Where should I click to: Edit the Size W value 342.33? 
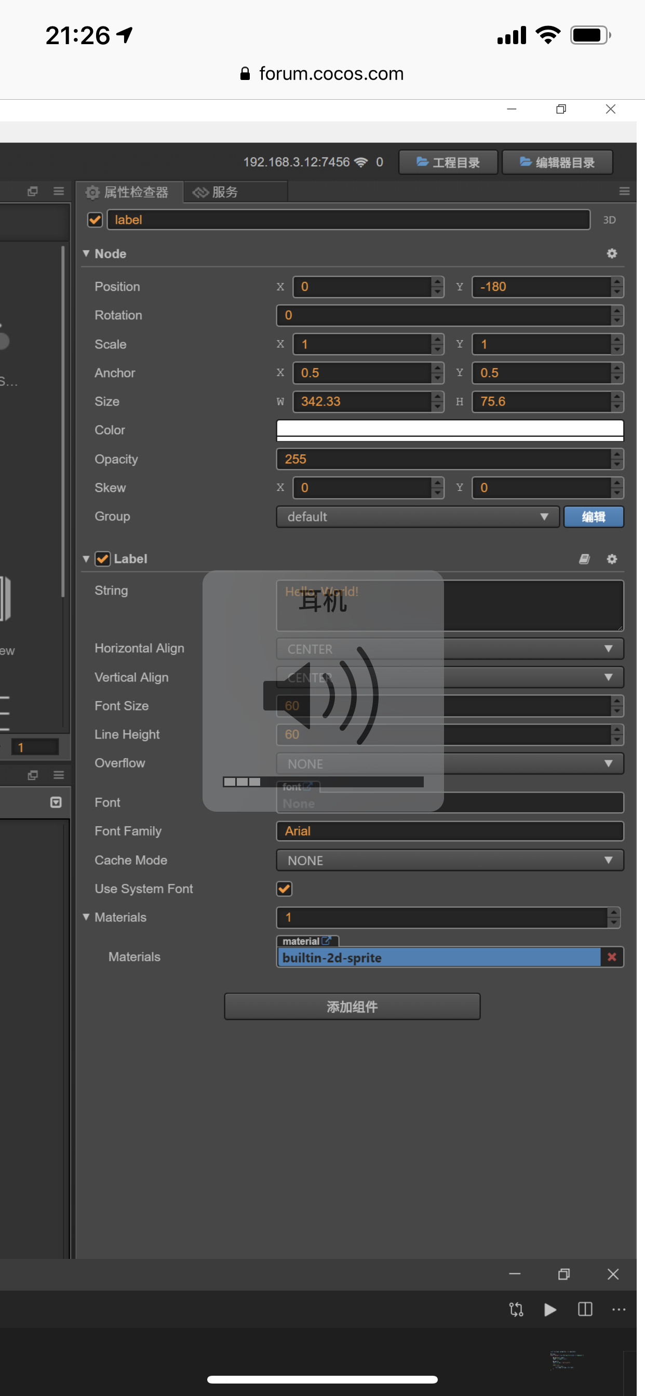(x=362, y=401)
